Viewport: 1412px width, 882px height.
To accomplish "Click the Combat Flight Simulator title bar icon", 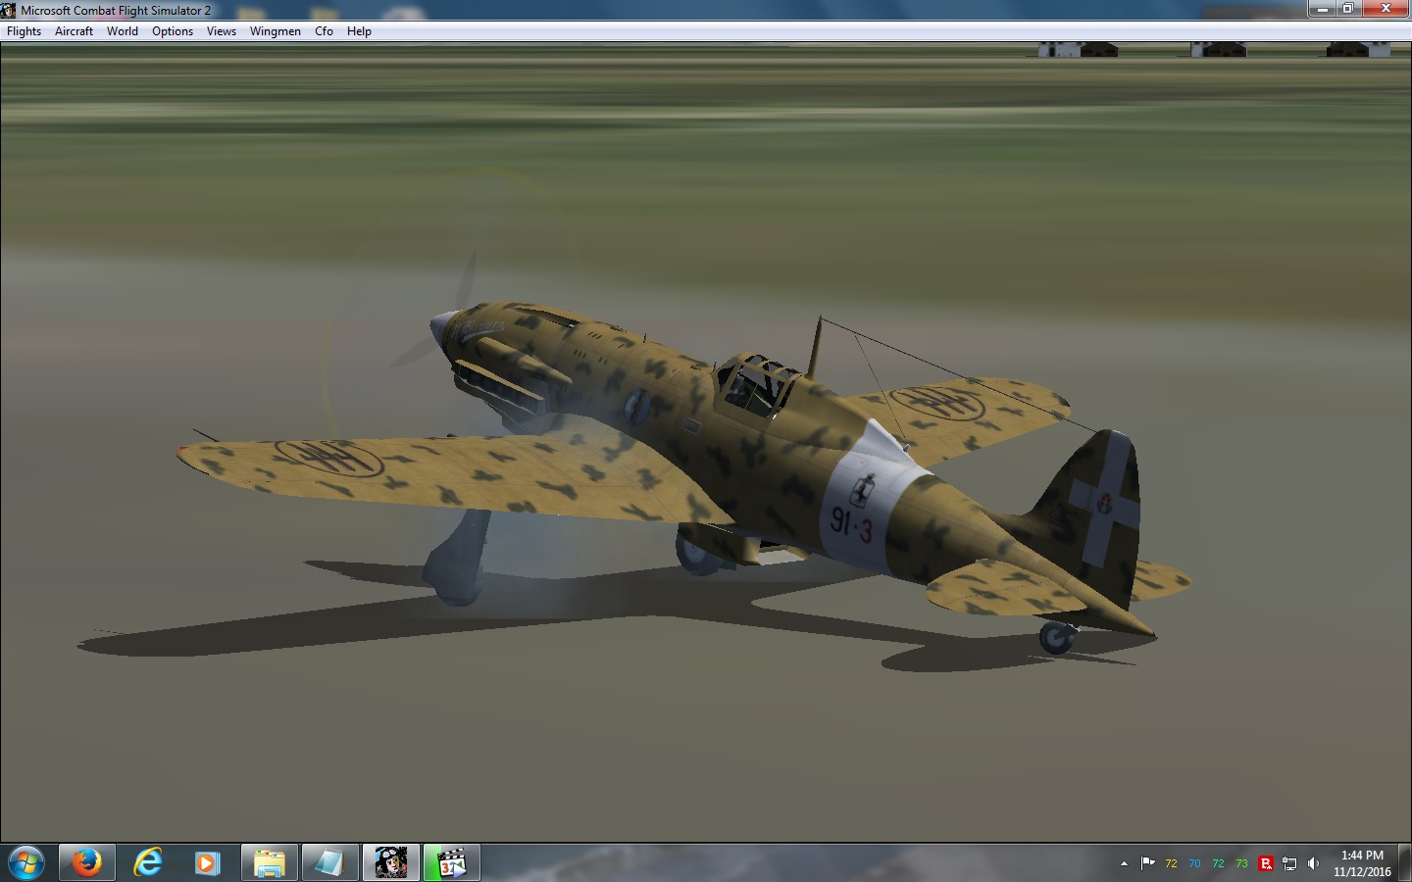I will tap(9, 10).
